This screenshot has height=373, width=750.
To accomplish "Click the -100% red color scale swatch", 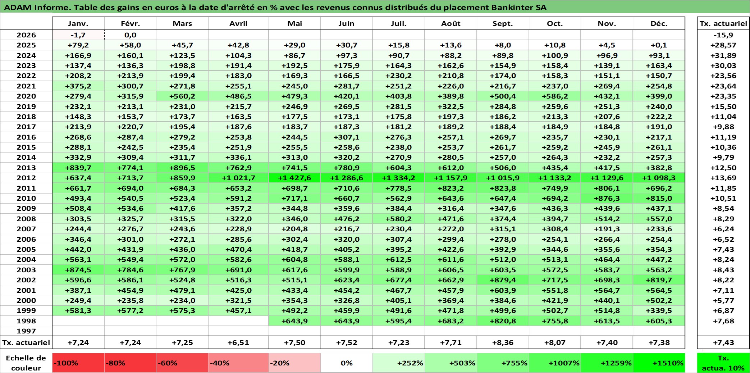I will tap(78, 363).
